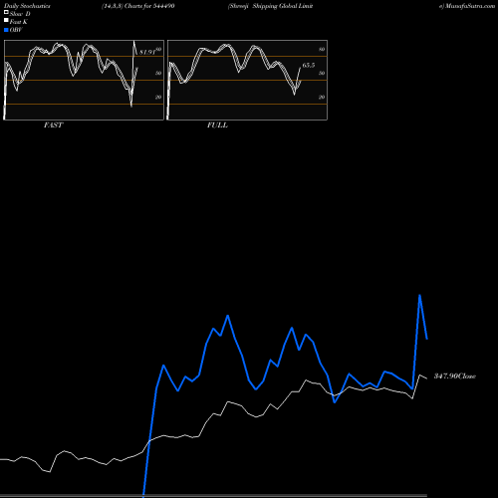Click the 50 axis label in FULL chart
The height and width of the screenshot is (498, 498).
322,73
